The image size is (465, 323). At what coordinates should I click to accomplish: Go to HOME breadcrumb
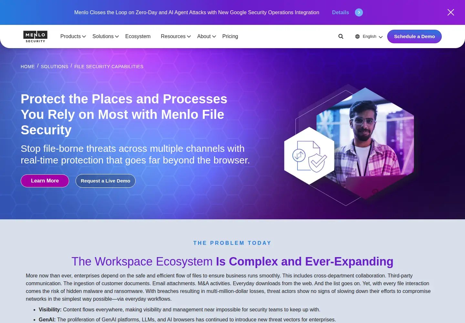coord(28,67)
